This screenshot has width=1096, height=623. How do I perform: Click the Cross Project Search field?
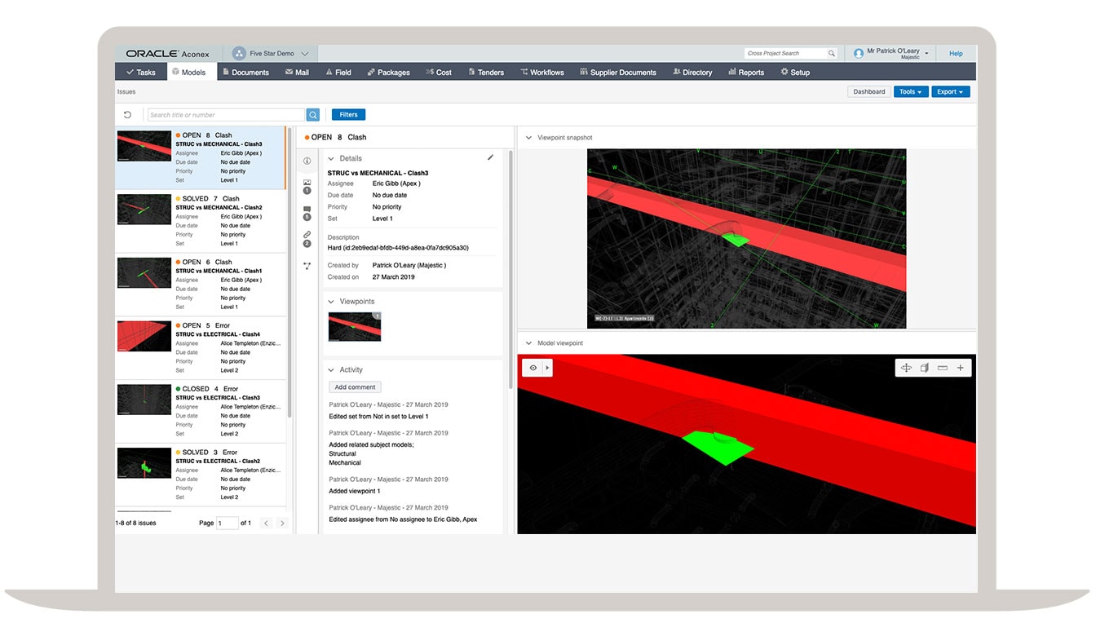784,54
